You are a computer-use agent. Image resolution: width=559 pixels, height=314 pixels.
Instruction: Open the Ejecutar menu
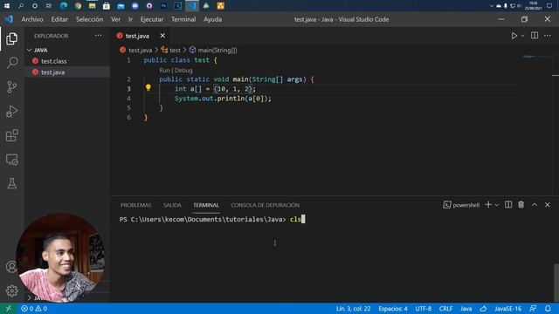click(x=152, y=19)
